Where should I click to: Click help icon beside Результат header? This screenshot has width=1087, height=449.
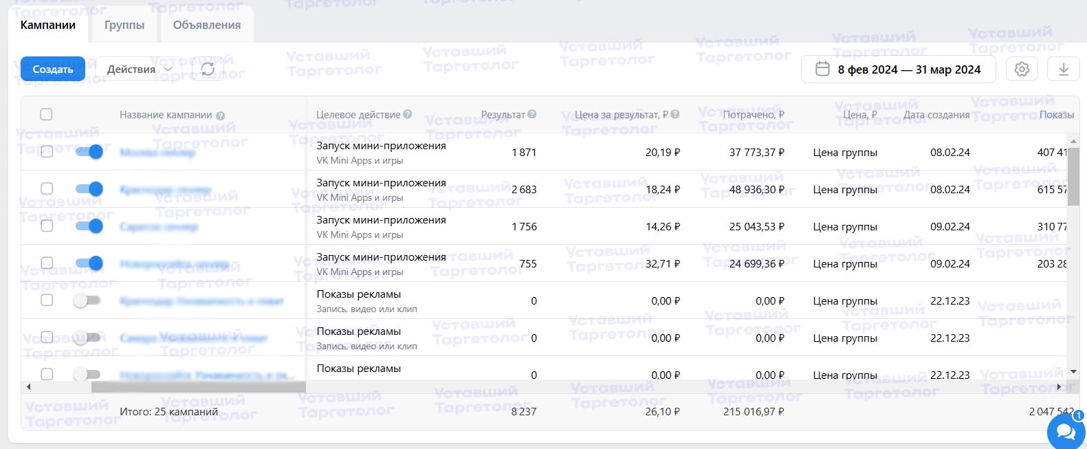(x=532, y=114)
